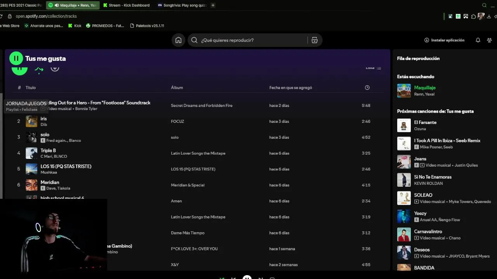The height and width of the screenshot is (279, 497).
Task: Select Jeans in the play queue
Action: (420, 159)
